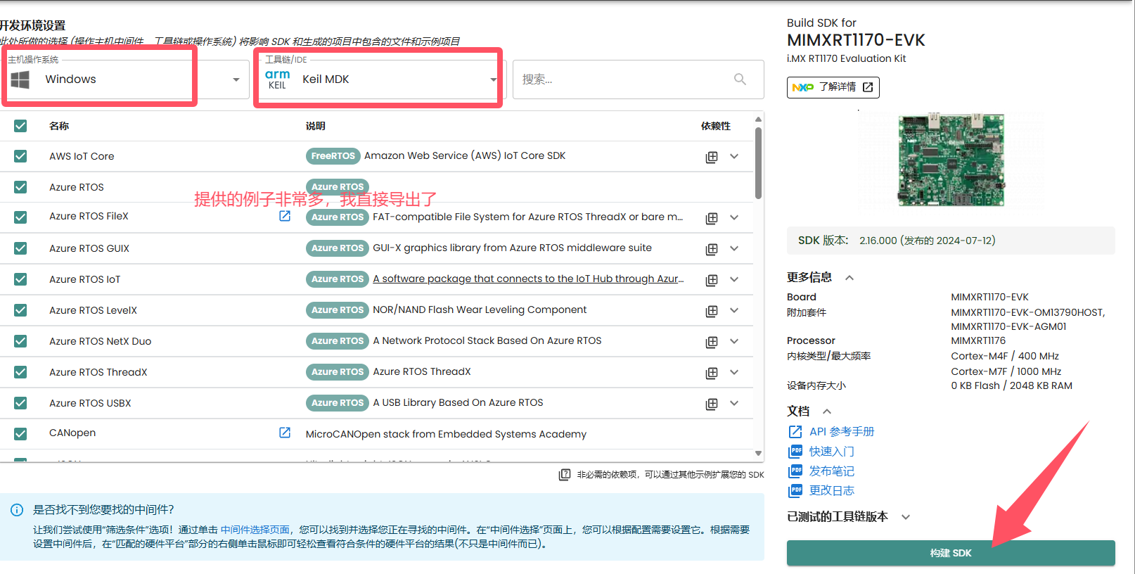Image resolution: width=1135 pixels, height=574 pixels.
Task: Click the scrollbar up arrow of middleware list
Action: coord(758,119)
